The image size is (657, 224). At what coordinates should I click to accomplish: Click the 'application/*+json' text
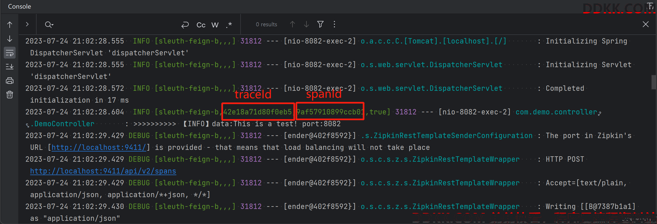click(146, 195)
